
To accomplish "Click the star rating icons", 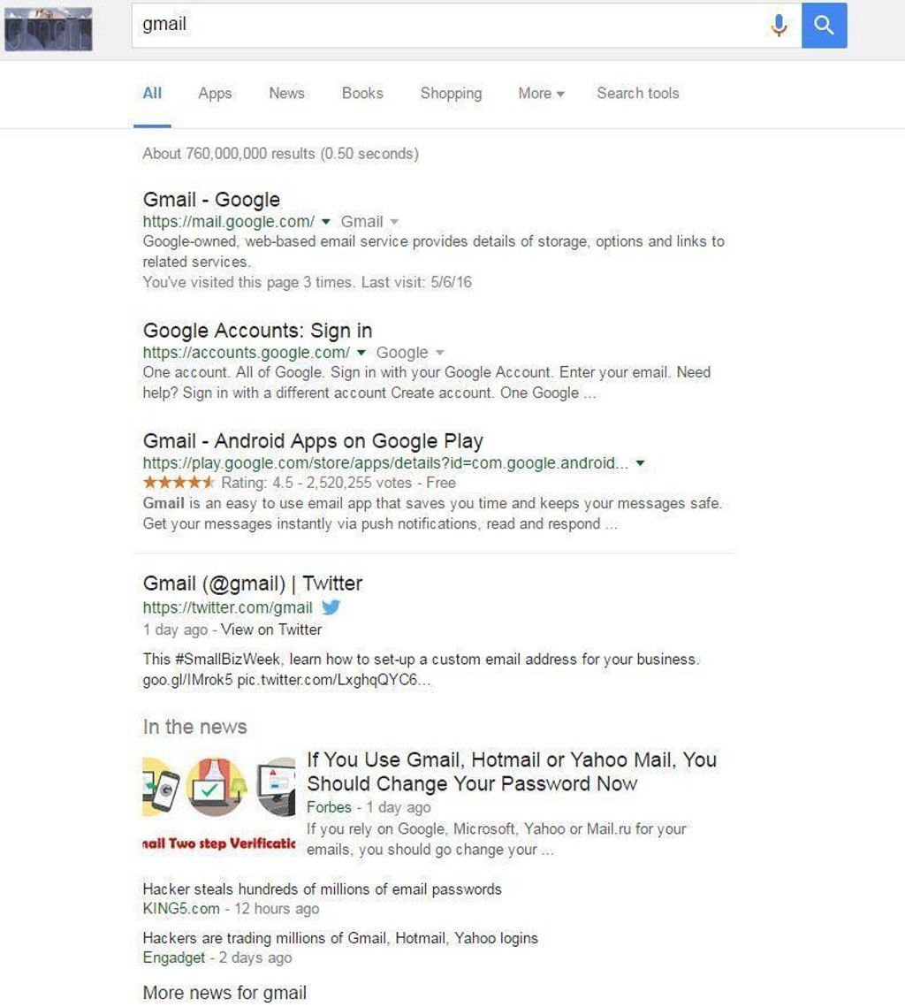I will click(179, 483).
